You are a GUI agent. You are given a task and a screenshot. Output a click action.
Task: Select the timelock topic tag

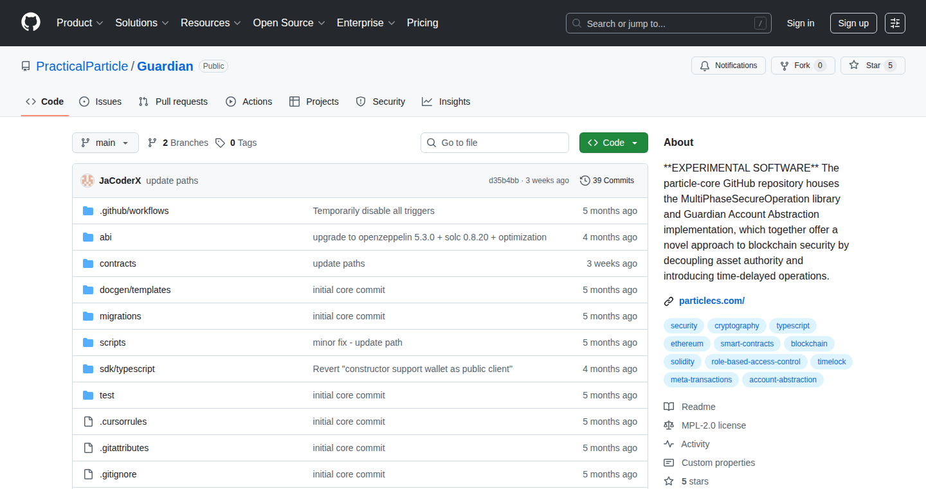point(831,362)
